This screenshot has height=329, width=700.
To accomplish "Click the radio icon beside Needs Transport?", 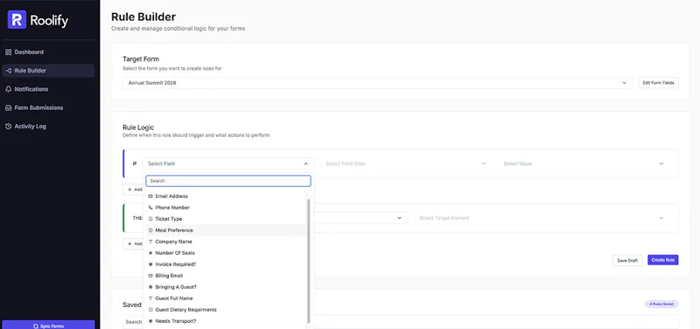I will pyautogui.click(x=150, y=321).
